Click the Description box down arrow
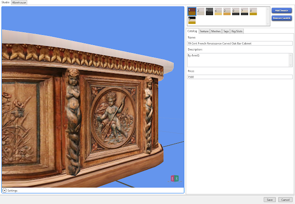This screenshot has height=204, width=295. tap(290, 65)
